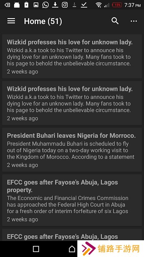
Task: Tap the recent apps square button
Action: tap(36, 249)
